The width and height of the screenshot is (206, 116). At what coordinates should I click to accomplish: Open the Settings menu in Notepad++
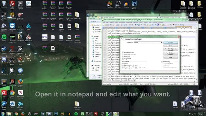pos(135,23)
